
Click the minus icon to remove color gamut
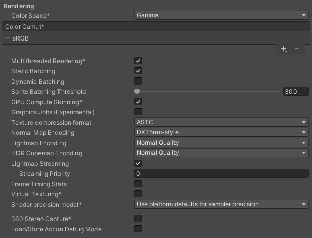click(297, 49)
